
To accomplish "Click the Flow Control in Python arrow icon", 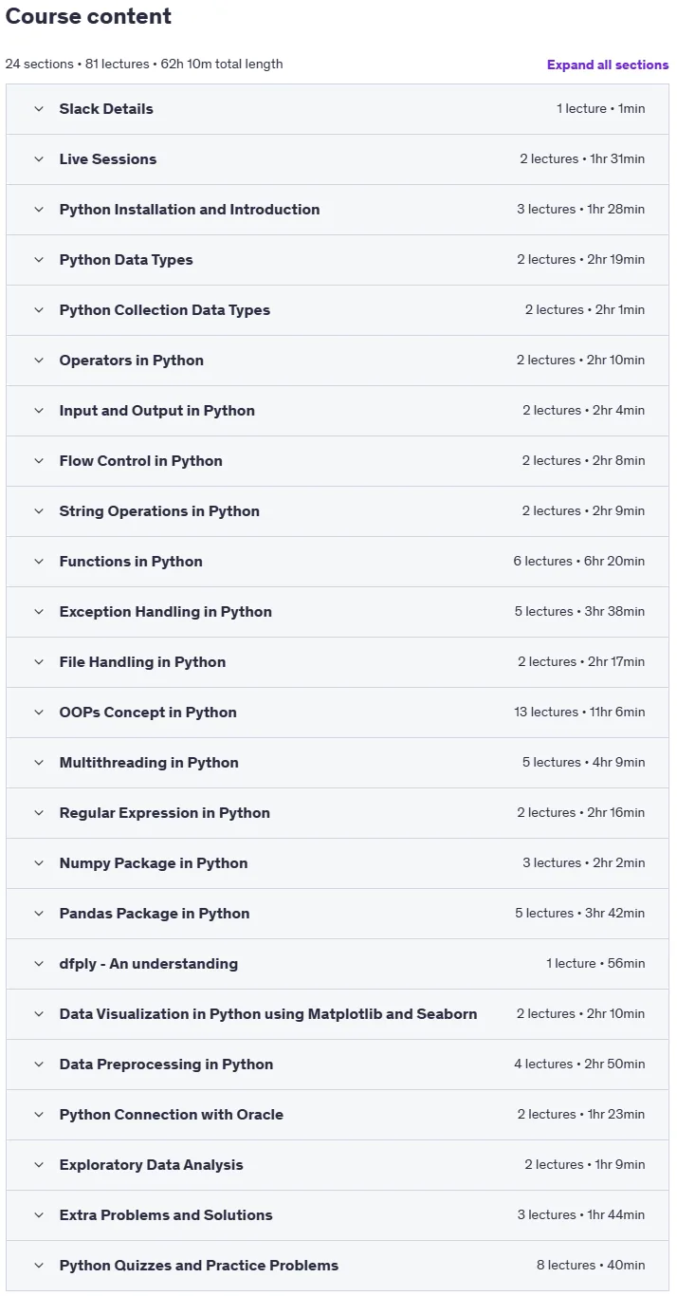I will (x=39, y=461).
